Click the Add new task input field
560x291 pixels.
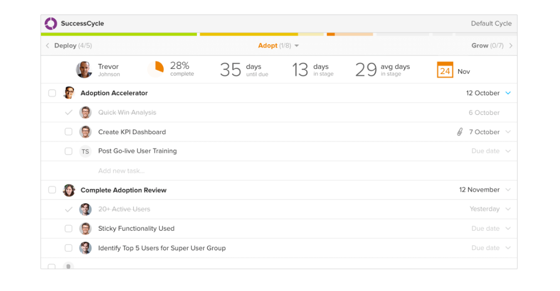[x=122, y=171]
